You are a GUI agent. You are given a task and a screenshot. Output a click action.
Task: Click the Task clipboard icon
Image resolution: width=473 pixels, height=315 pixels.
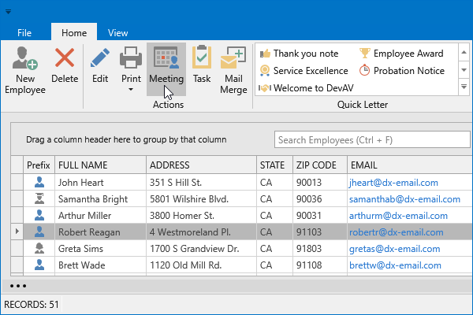(202, 57)
